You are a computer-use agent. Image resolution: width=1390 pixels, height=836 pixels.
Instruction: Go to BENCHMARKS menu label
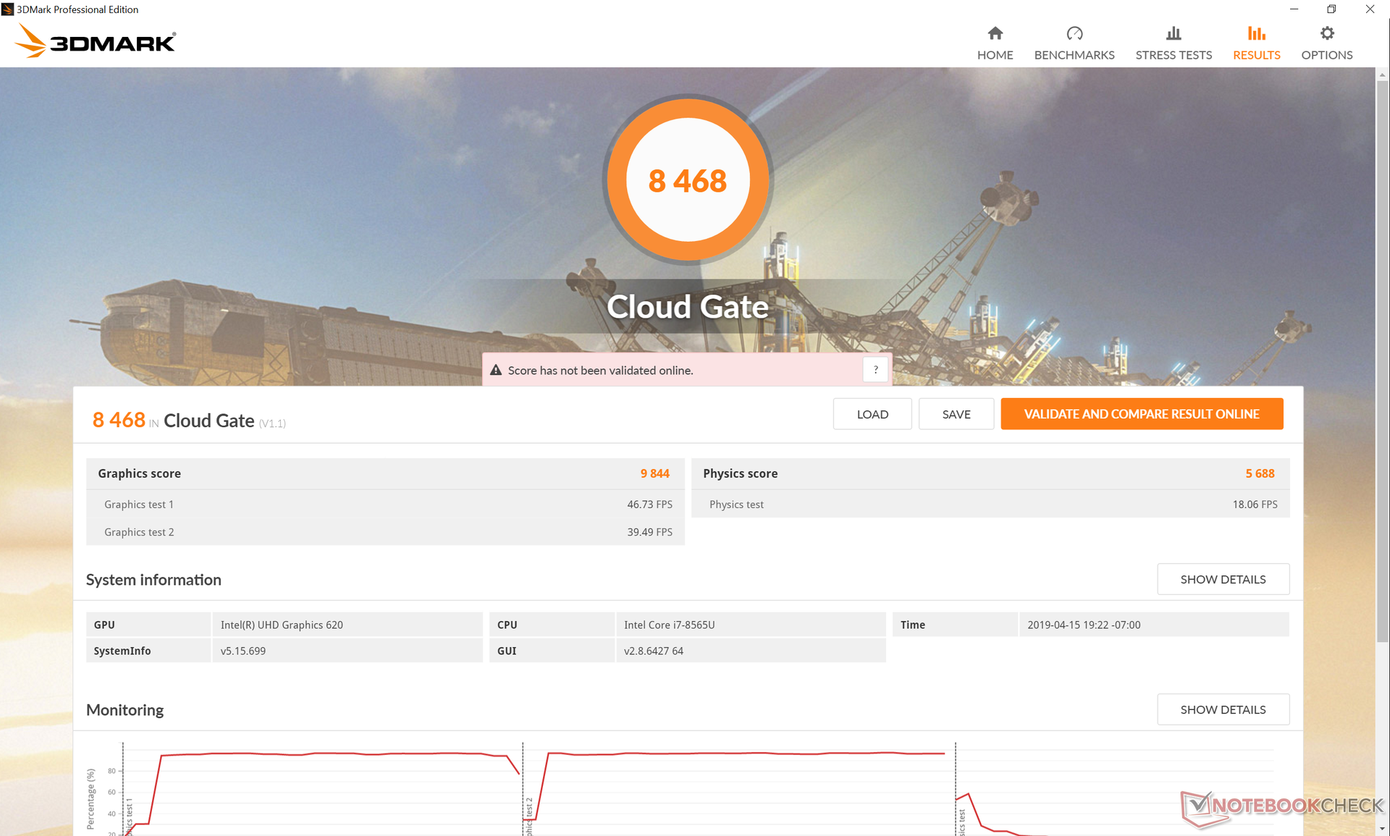[1074, 55]
